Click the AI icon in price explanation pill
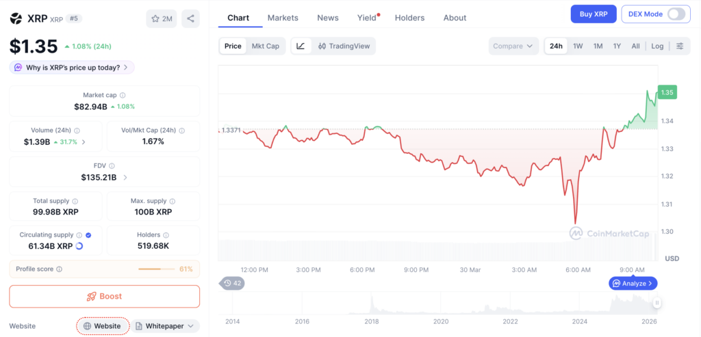This screenshot has width=701, height=337. click(x=18, y=68)
